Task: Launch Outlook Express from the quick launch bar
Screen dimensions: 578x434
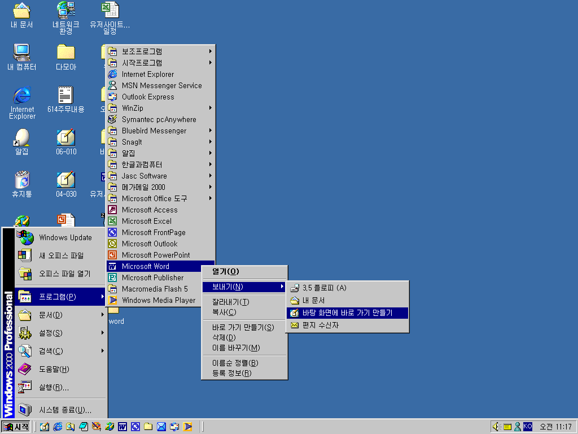Action: [174, 427]
